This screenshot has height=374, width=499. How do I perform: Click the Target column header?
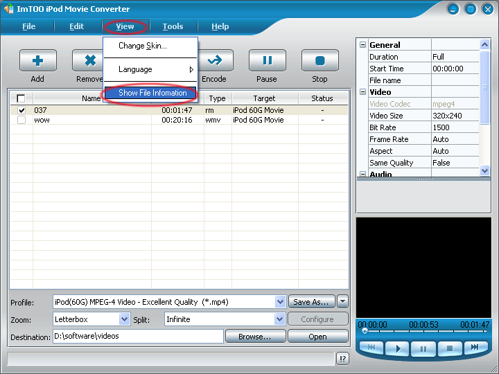tap(265, 98)
